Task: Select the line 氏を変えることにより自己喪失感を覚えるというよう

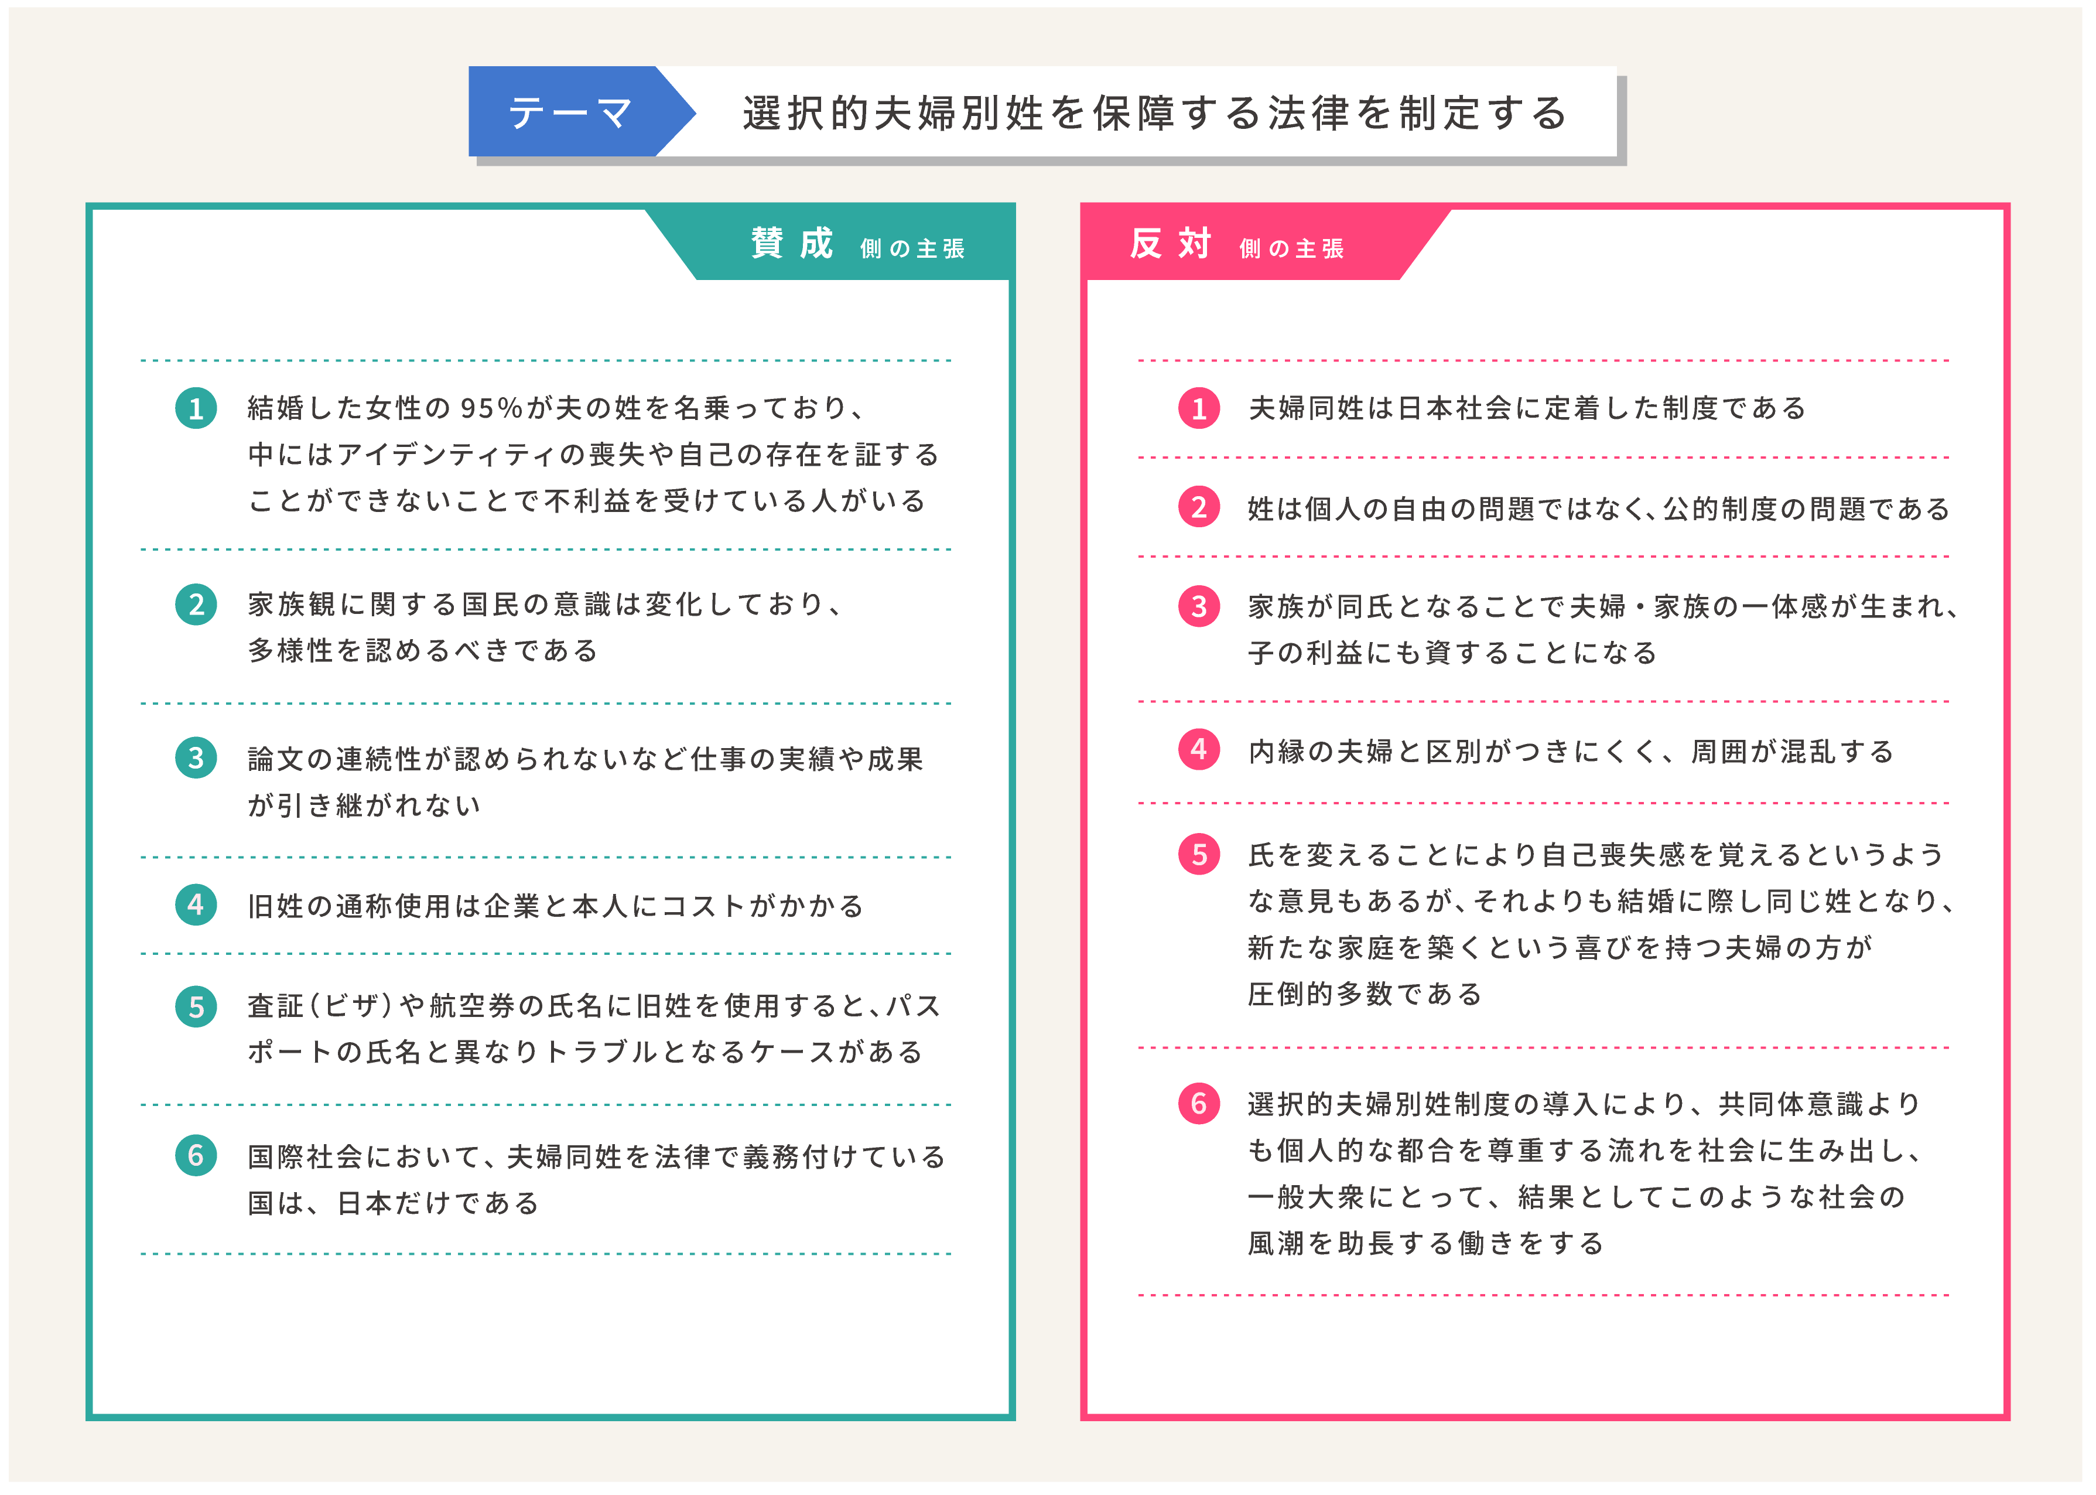Action: pos(1596,855)
